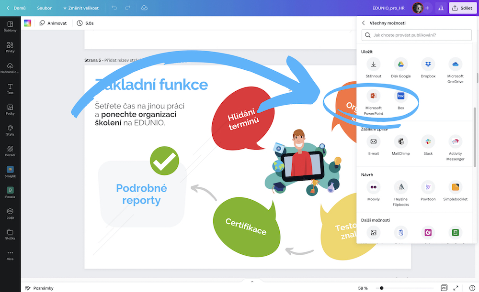Select the Podrobné reporty text
The height and width of the screenshot is (292, 479).
coord(141,194)
